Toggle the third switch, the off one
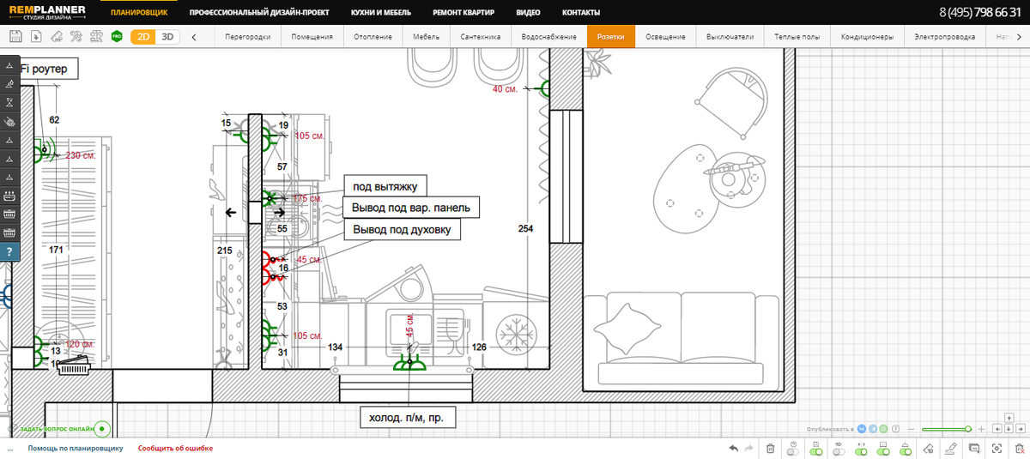This screenshot has height=459, width=1030. [839, 451]
